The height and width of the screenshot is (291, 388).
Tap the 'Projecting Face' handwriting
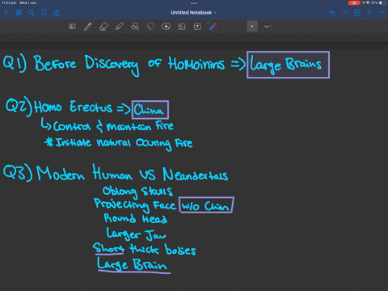point(135,205)
